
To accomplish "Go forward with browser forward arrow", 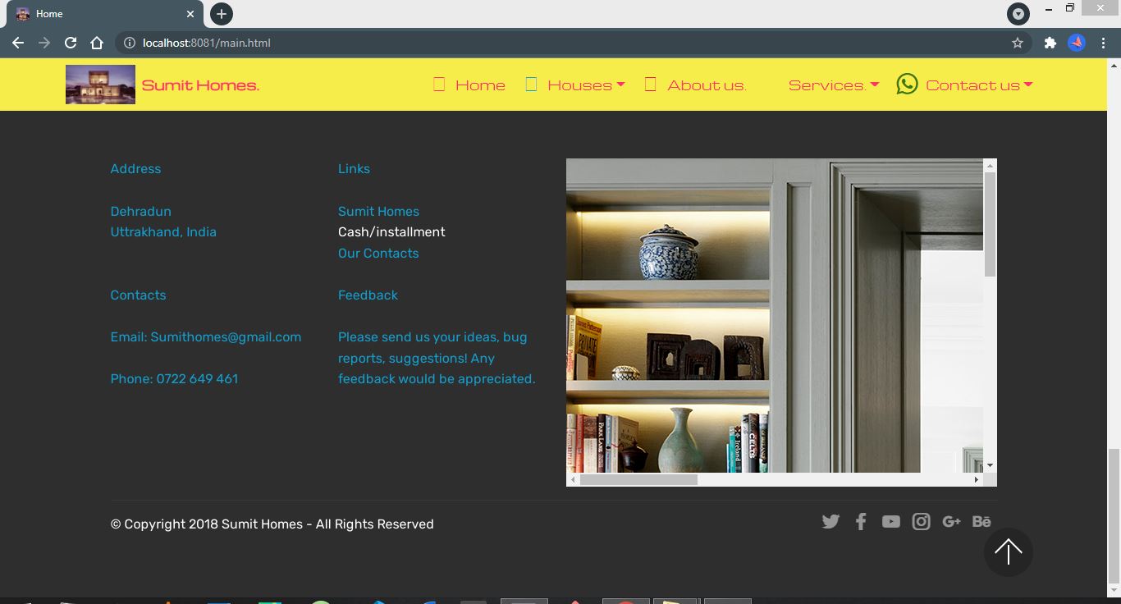I will [x=44, y=43].
